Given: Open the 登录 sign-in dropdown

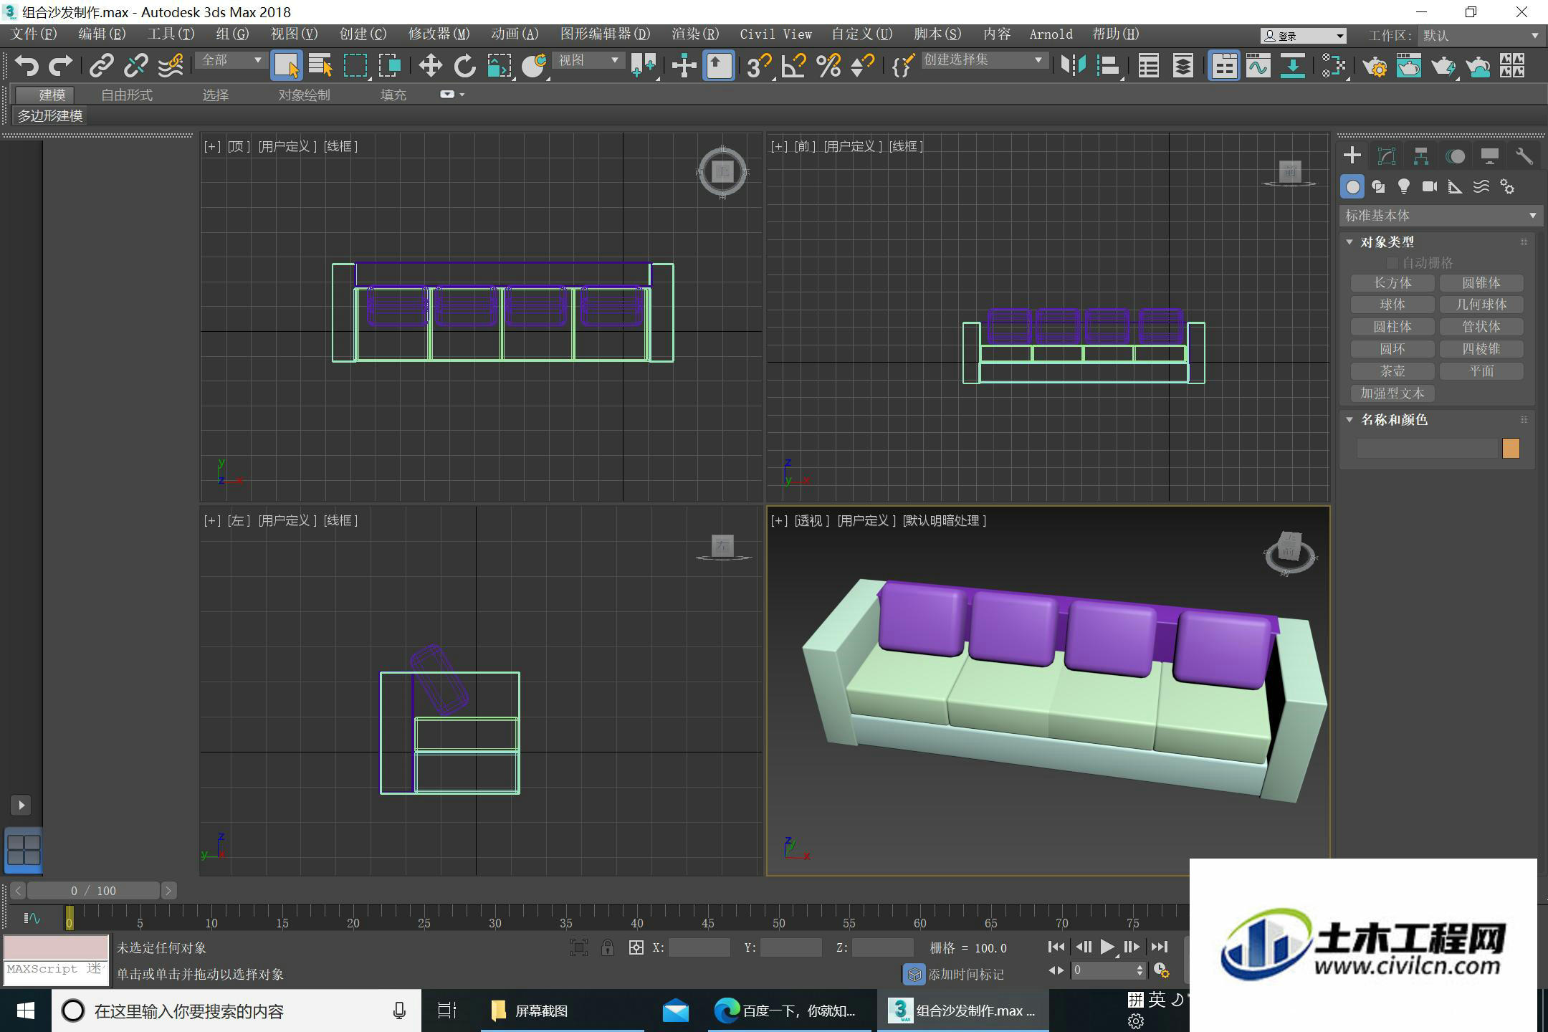Looking at the screenshot, I should click(1304, 36).
